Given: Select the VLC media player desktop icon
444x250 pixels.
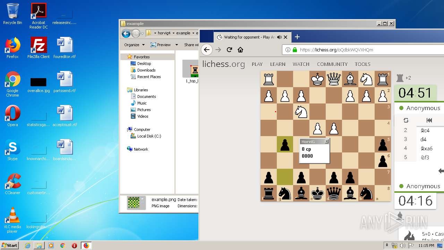Looking at the screenshot, I should coord(12,220).
